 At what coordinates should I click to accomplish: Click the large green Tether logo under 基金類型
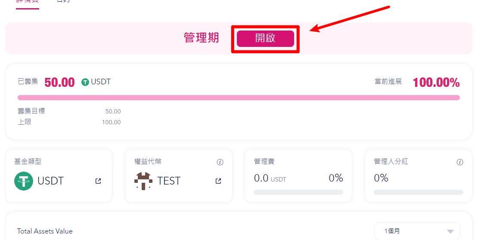pos(24,181)
